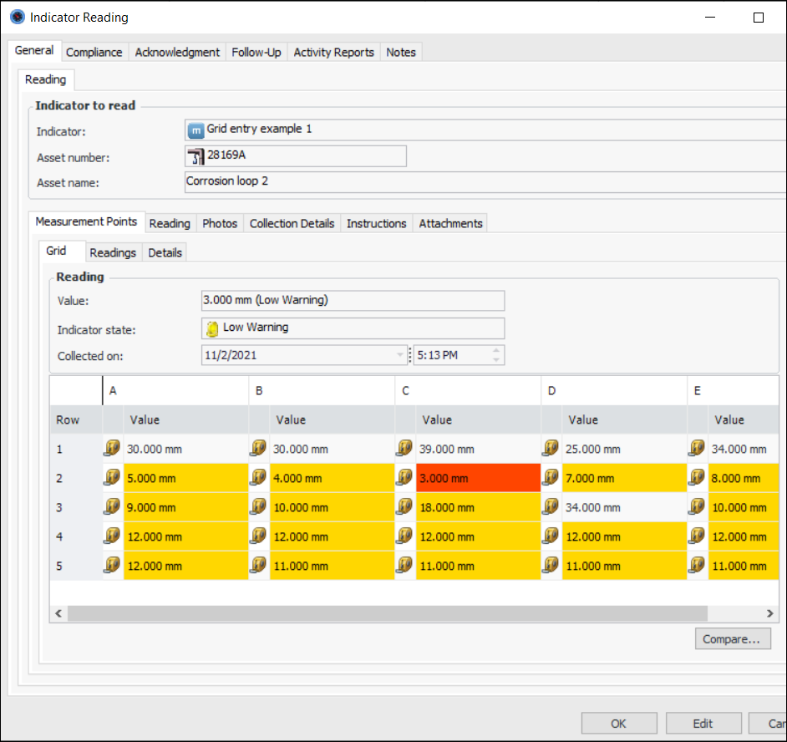This screenshot has height=742, width=787.
Task: Click the measurement icon in row 3, column D
Action: (551, 507)
